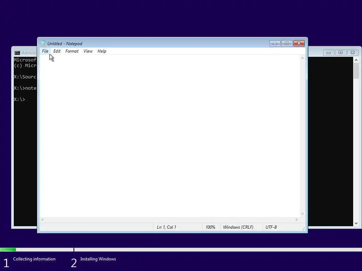
Task: Click Notepad horizontal scrollbar left arrow
Action: point(42,219)
